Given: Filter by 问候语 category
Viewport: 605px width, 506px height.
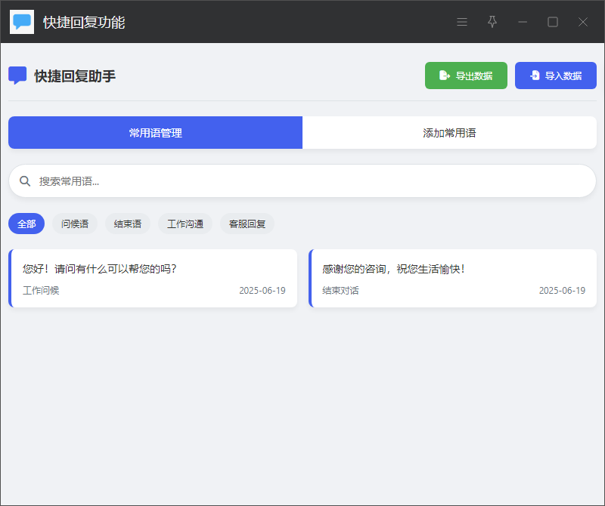Looking at the screenshot, I should 75,224.
